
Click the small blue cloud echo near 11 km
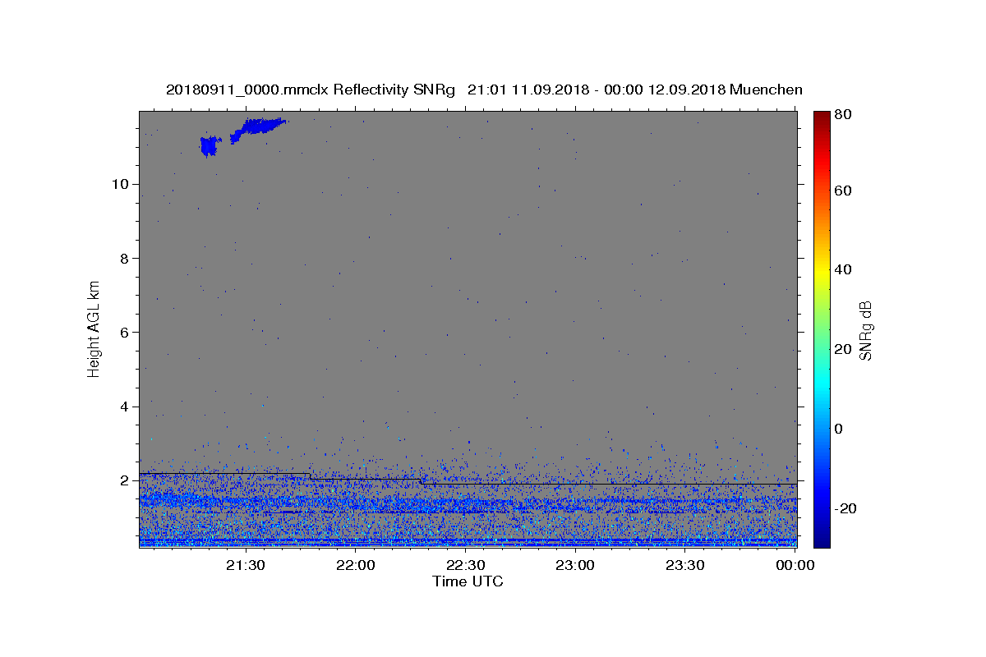tap(210, 146)
